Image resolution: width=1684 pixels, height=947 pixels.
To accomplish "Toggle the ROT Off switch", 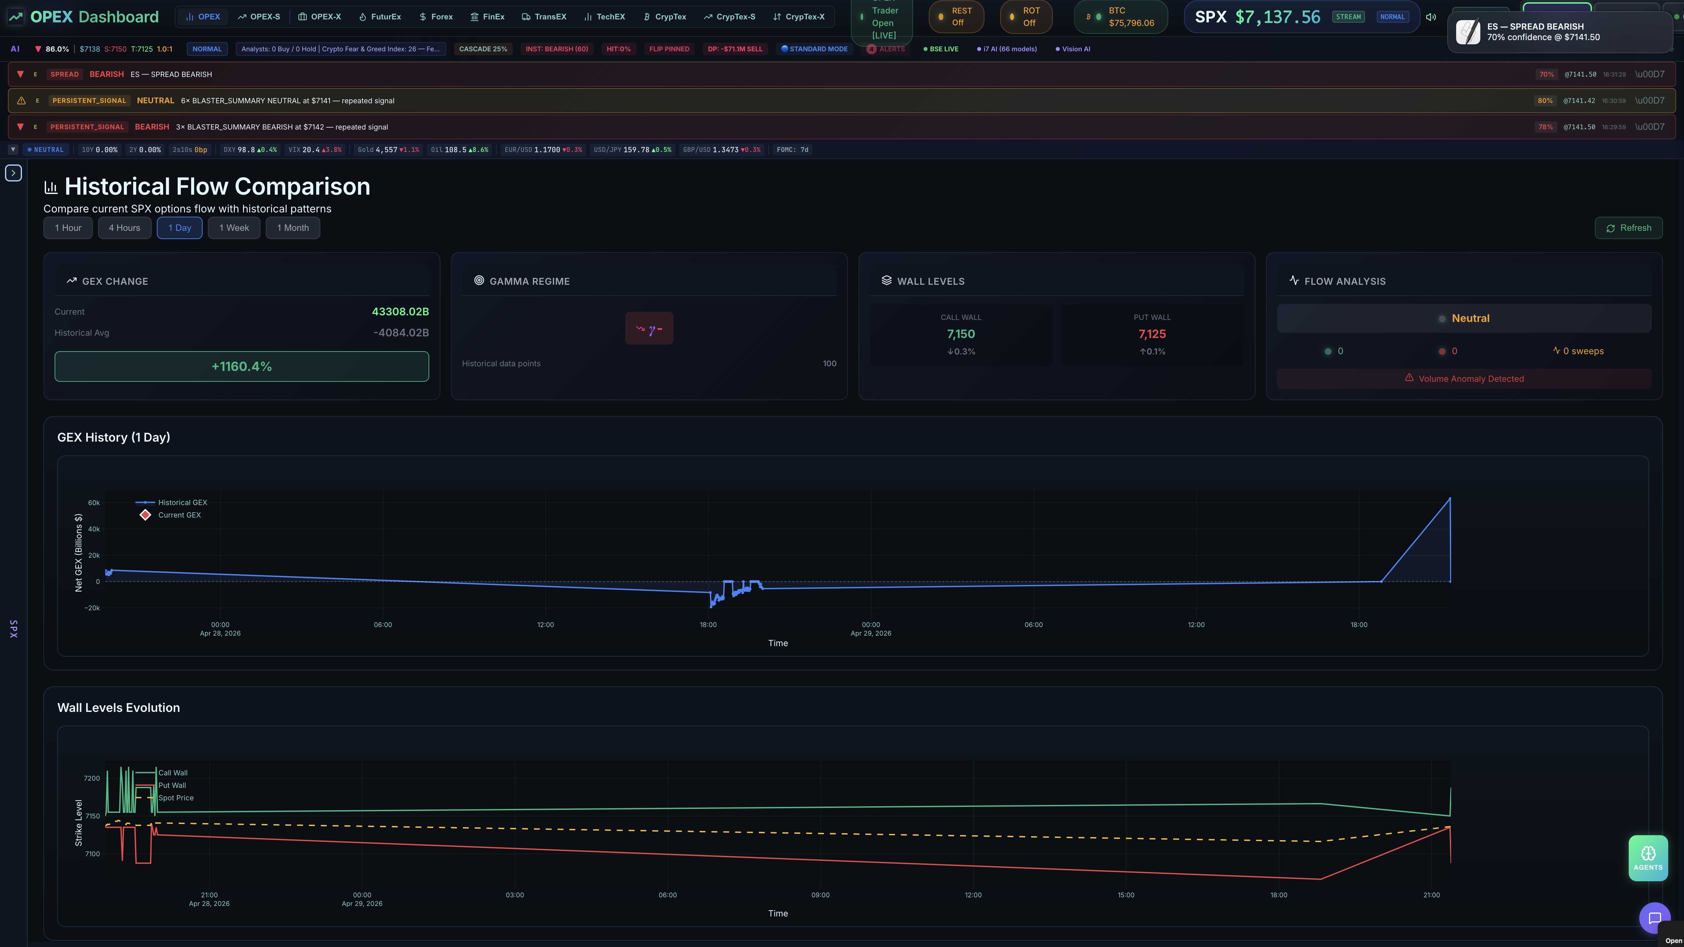I will (x=1026, y=17).
